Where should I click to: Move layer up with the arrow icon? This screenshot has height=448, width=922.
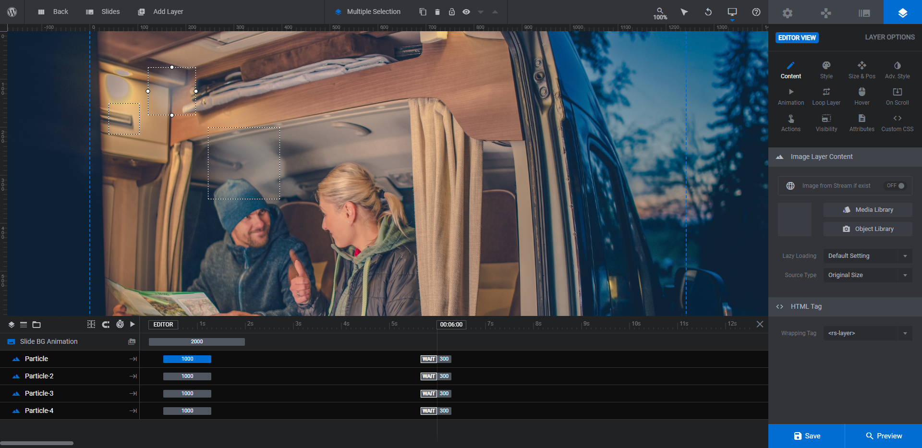click(x=495, y=12)
